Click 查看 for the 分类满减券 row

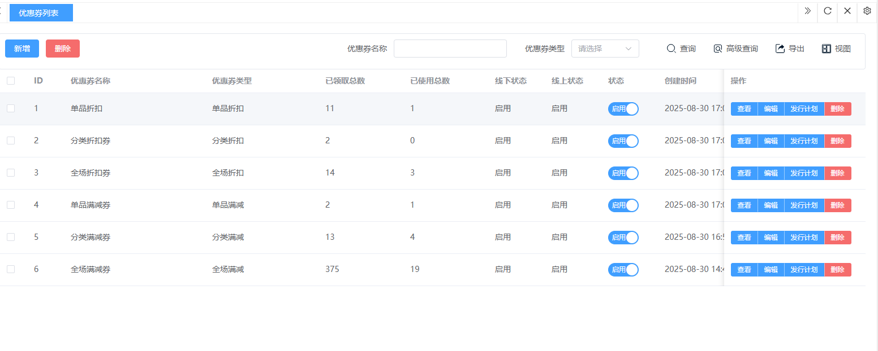click(x=744, y=238)
